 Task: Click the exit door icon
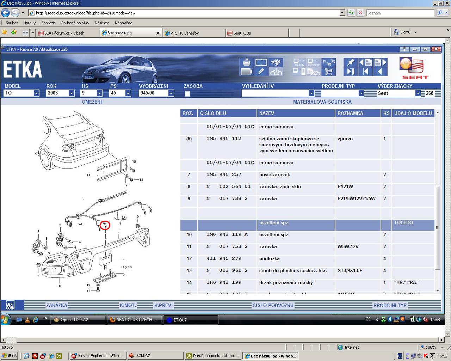click(351, 72)
